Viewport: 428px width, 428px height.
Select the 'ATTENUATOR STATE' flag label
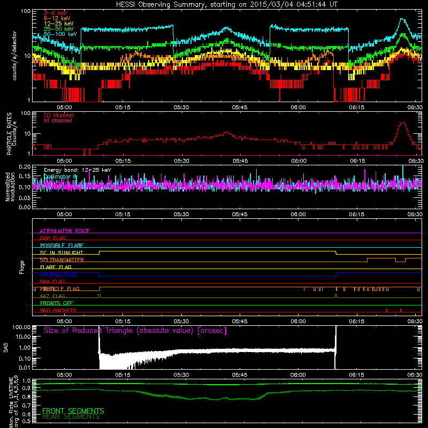click(x=65, y=231)
